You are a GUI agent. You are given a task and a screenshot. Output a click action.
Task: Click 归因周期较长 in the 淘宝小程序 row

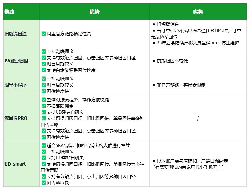(60, 85)
